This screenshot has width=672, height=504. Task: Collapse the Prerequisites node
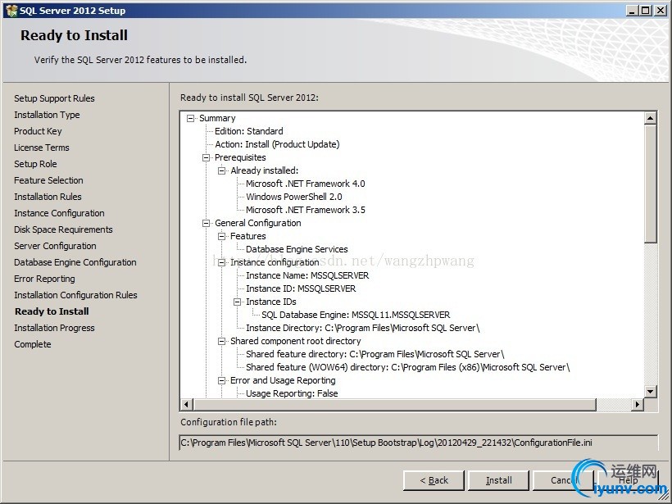207,157
